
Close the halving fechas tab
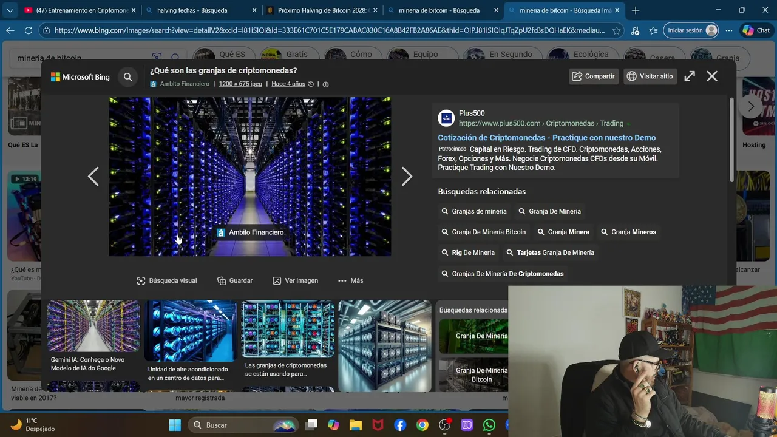click(254, 10)
